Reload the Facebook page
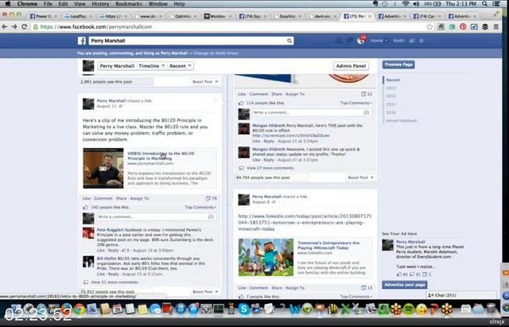The image size is (509, 327). point(24,26)
